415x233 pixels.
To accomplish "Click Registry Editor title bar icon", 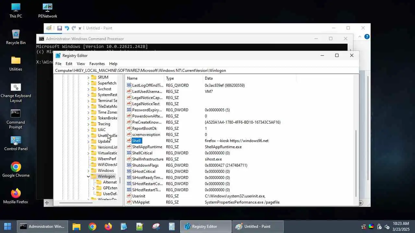I will coord(58,55).
